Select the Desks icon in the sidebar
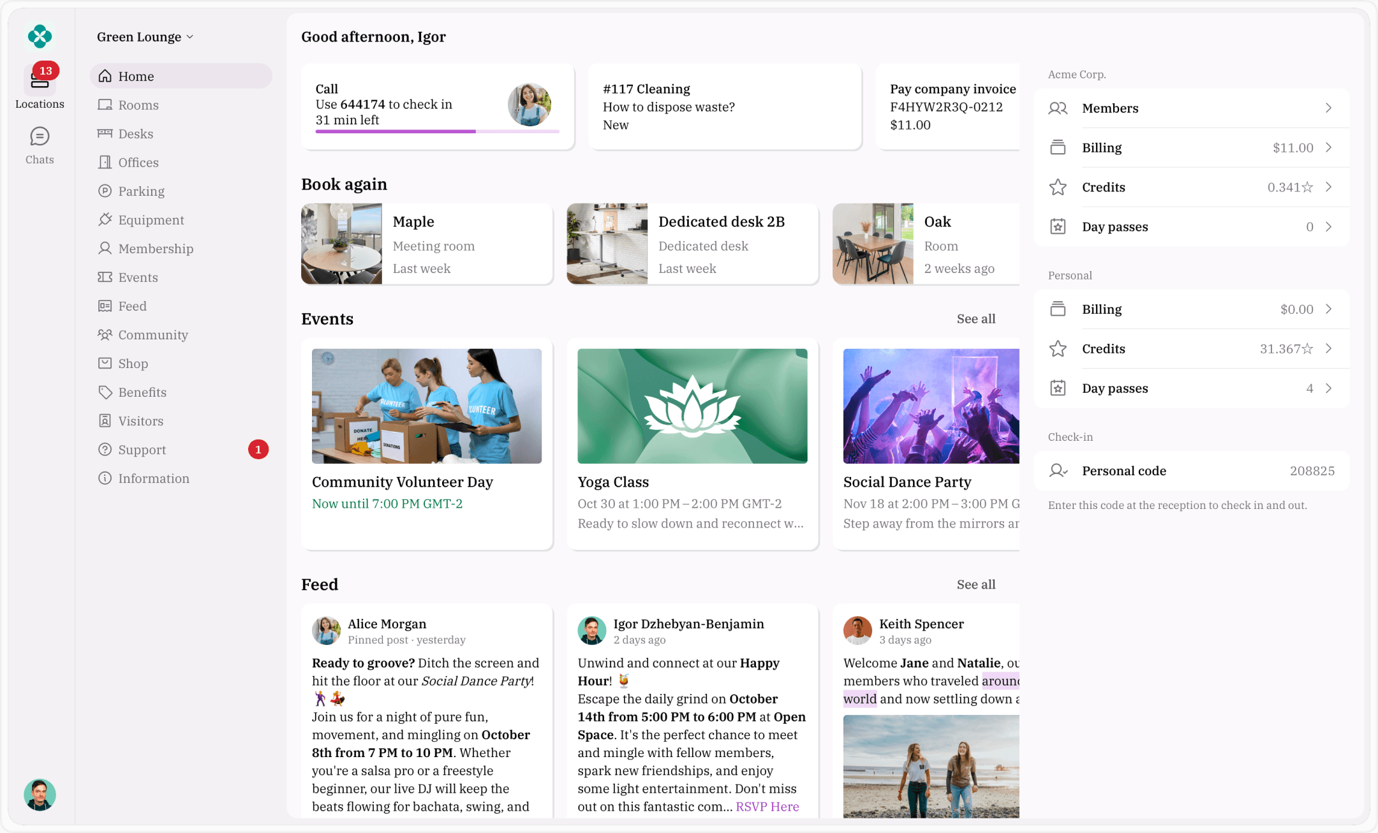The height and width of the screenshot is (833, 1378). pos(105,133)
